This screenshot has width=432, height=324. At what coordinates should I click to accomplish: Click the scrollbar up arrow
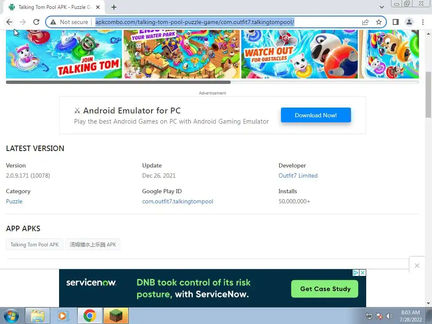(x=429, y=34)
